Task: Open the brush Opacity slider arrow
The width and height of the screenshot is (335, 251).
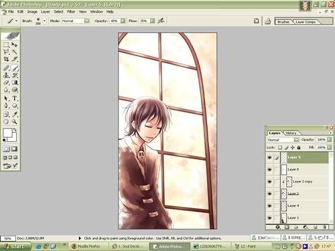Action: click(x=123, y=21)
